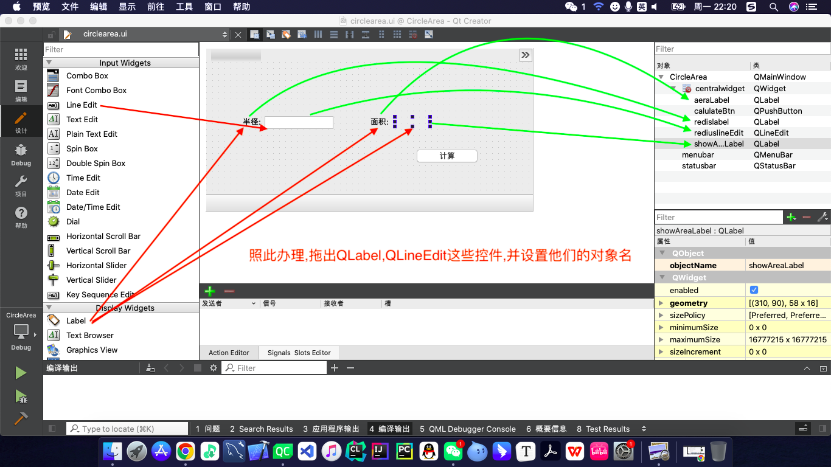831x467 pixels.
Task: Click the widget box Filter field
Action: [x=121, y=49]
